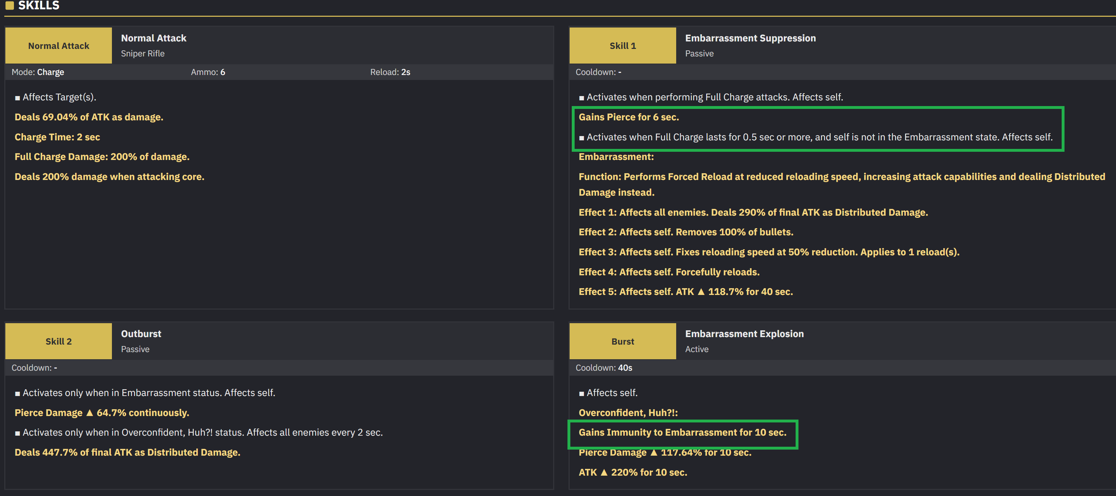This screenshot has height=496, width=1116.
Task: Click the up-arrow icon in Pierce Damage 64.7%
Action: pyautogui.click(x=90, y=413)
